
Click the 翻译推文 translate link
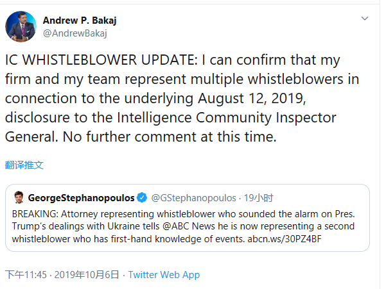point(24,165)
